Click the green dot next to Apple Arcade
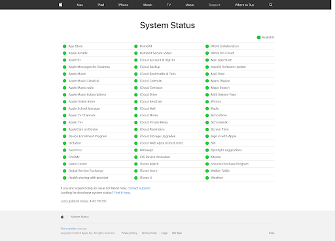The width and height of the screenshot is (335, 241). click(65, 53)
